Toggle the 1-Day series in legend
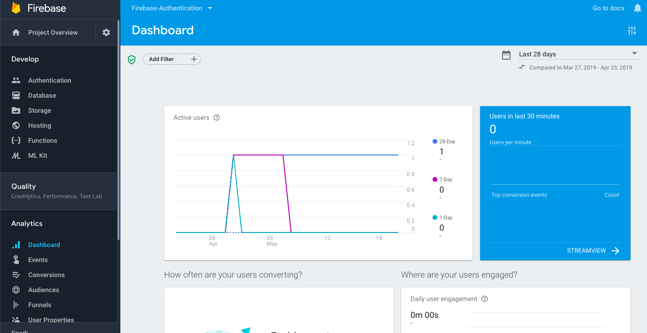This screenshot has height=333, width=647. [442, 217]
